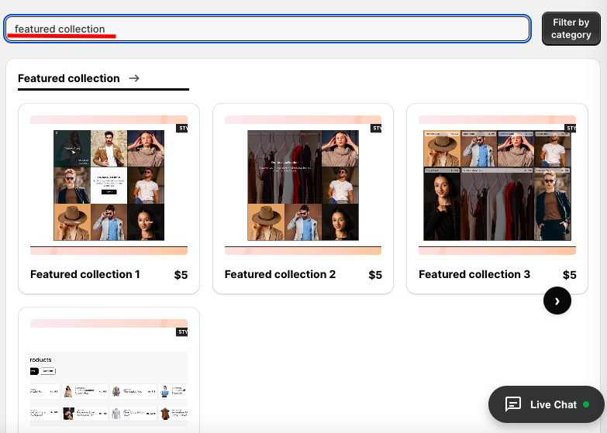607x433 pixels.
Task: Click the arrow next to Featured collection heading
Action: pyautogui.click(x=134, y=78)
